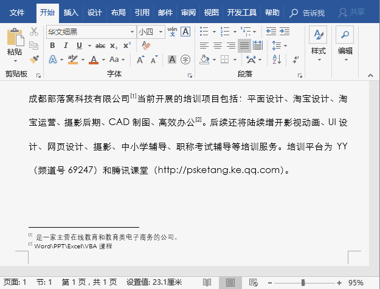The height and width of the screenshot is (289, 380).
Task: Click the Grow Font icon
Action: coord(140,59)
